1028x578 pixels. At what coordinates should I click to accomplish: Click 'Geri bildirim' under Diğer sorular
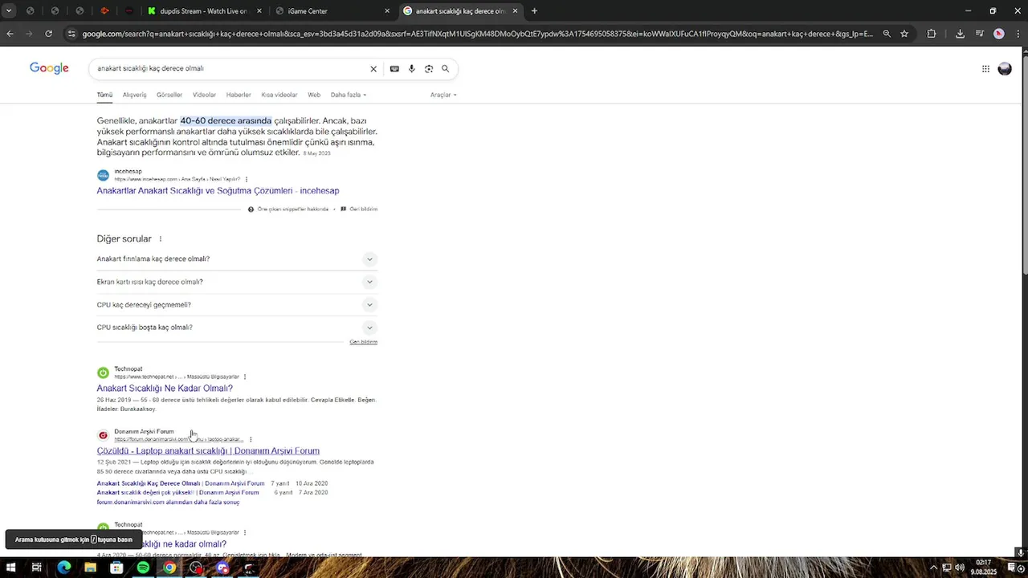[x=363, y=342]
